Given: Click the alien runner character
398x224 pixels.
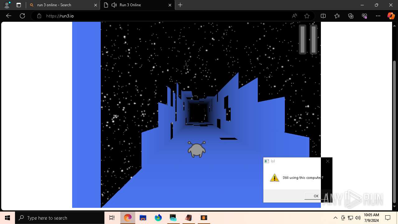Looking at the screenshot, I should [197, 149].
